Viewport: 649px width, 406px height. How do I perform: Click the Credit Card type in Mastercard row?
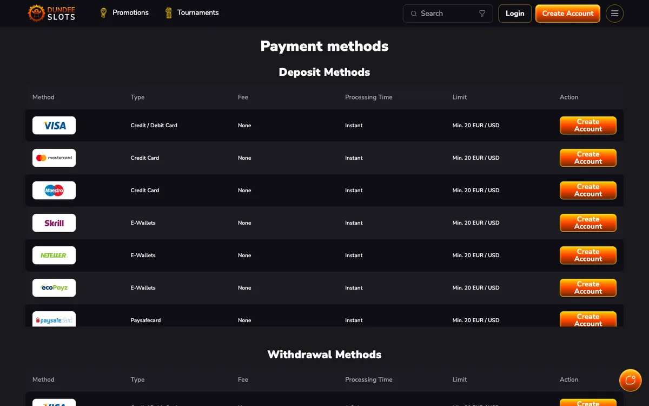tap(145, 158)
